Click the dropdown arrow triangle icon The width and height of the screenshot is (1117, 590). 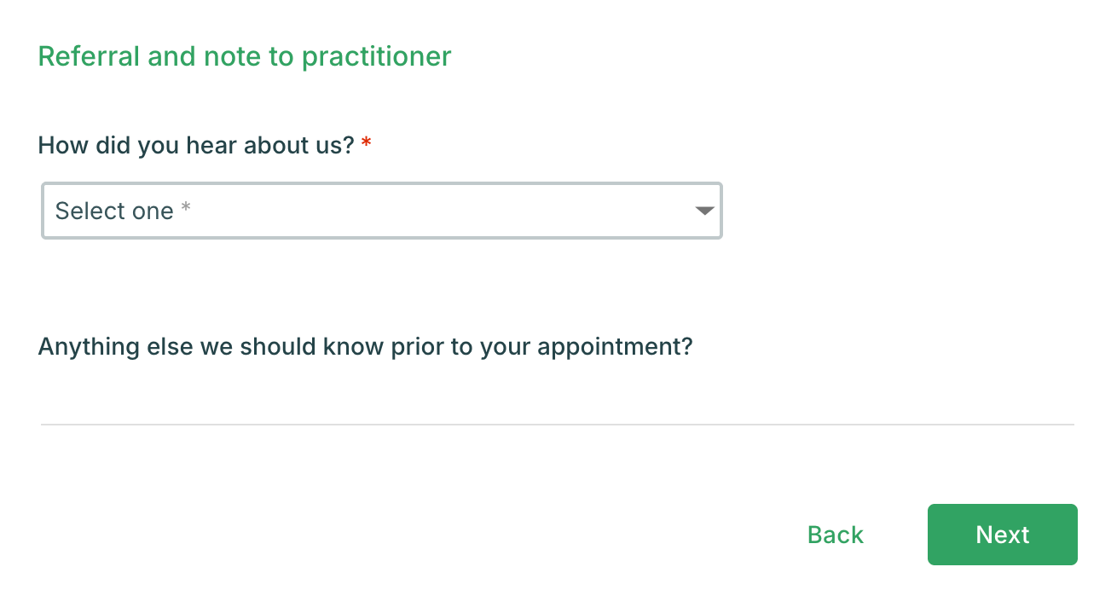(x=704, y=211)
